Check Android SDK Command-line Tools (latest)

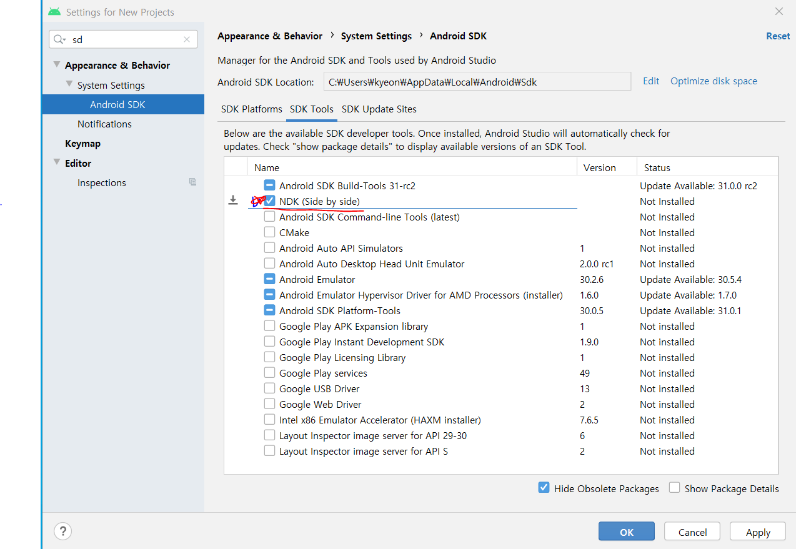(269, 217)
